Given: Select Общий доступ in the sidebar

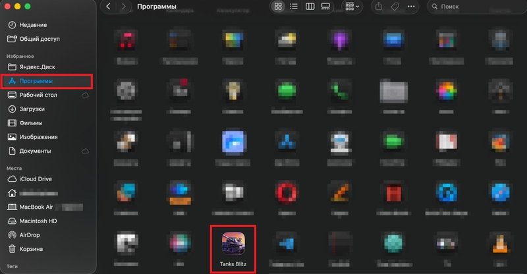Looking at the screenshot, I should (x=38, y=38).
